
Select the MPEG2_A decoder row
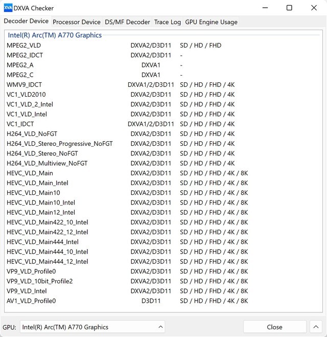pos(163,65)
